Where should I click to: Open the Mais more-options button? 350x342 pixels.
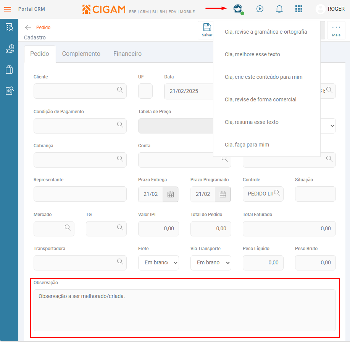[336, 30]
